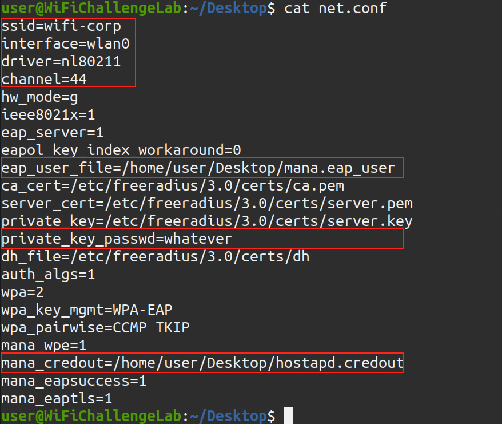Click the hw_mode=g line
The width and height of the screenshot is (502, 424).
point(40,97)
